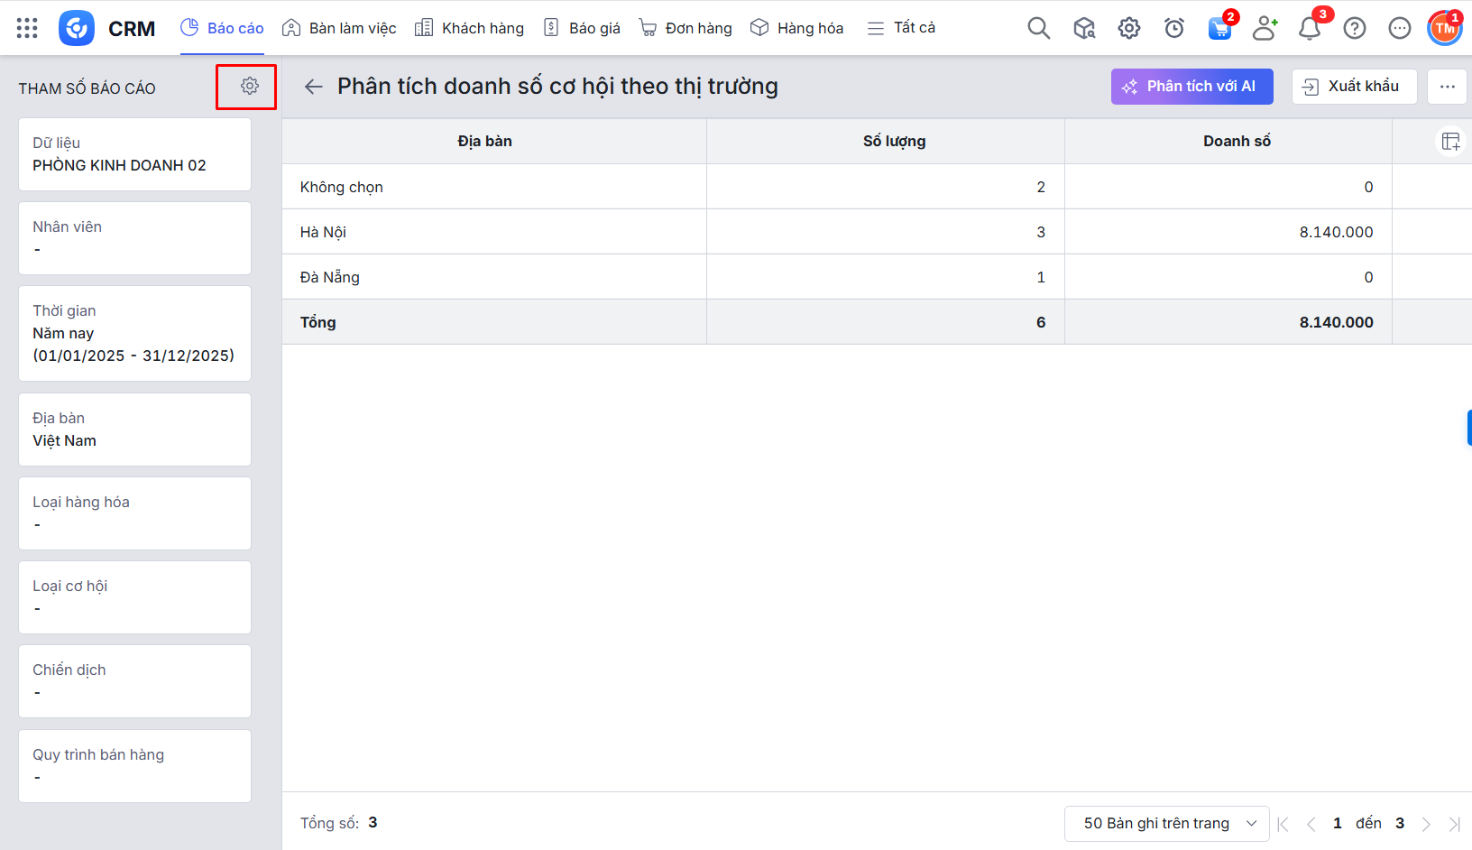1472x850 pixels.
Task: Click the back arrow beside report title
Action: [x=313, y=87]
